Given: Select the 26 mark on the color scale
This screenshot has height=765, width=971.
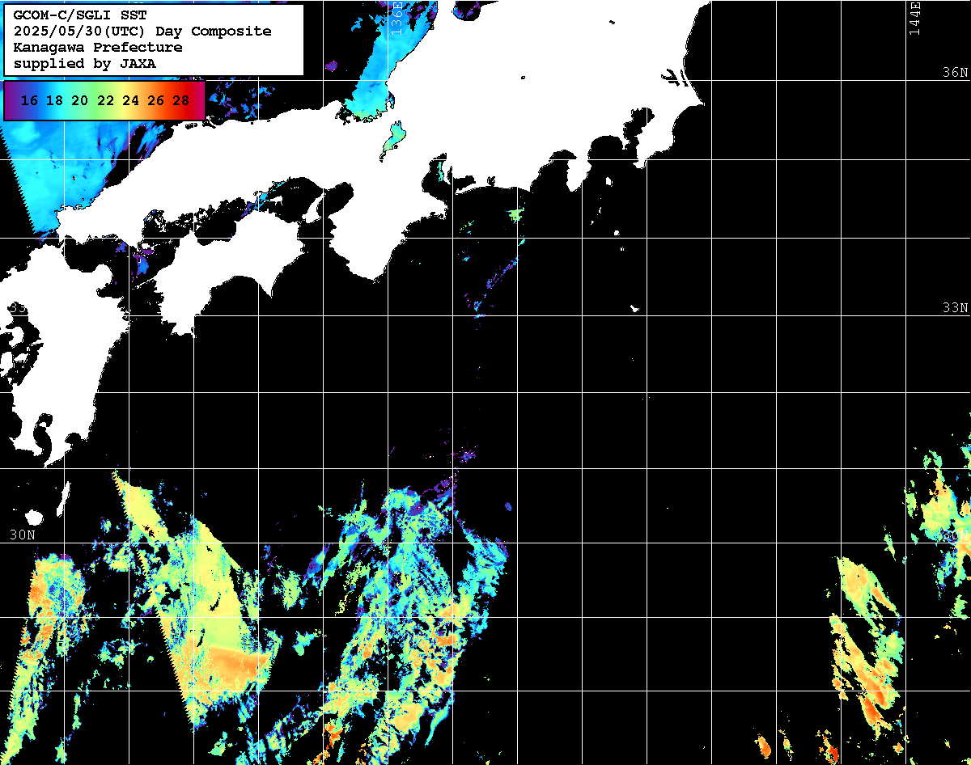Looking at the screenshot, I should 155,101.
